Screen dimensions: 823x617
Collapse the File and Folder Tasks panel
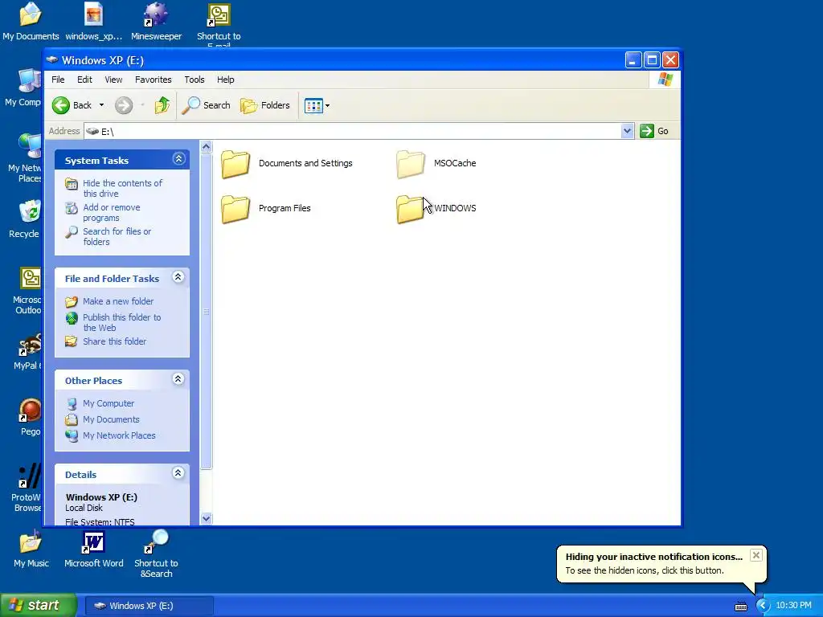(x=178, y=277)
